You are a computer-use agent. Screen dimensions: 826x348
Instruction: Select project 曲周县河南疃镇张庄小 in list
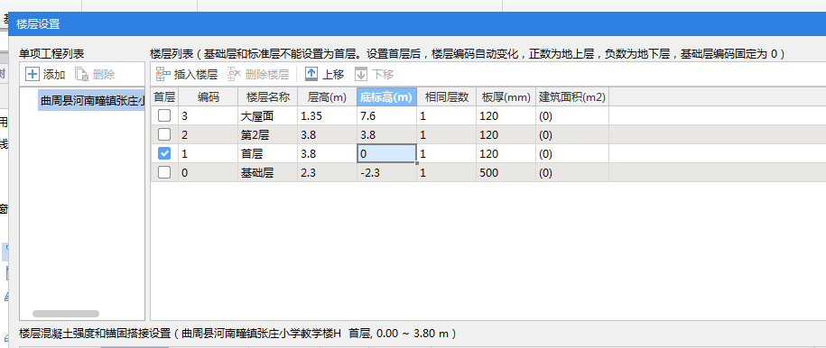pos(92,100)
